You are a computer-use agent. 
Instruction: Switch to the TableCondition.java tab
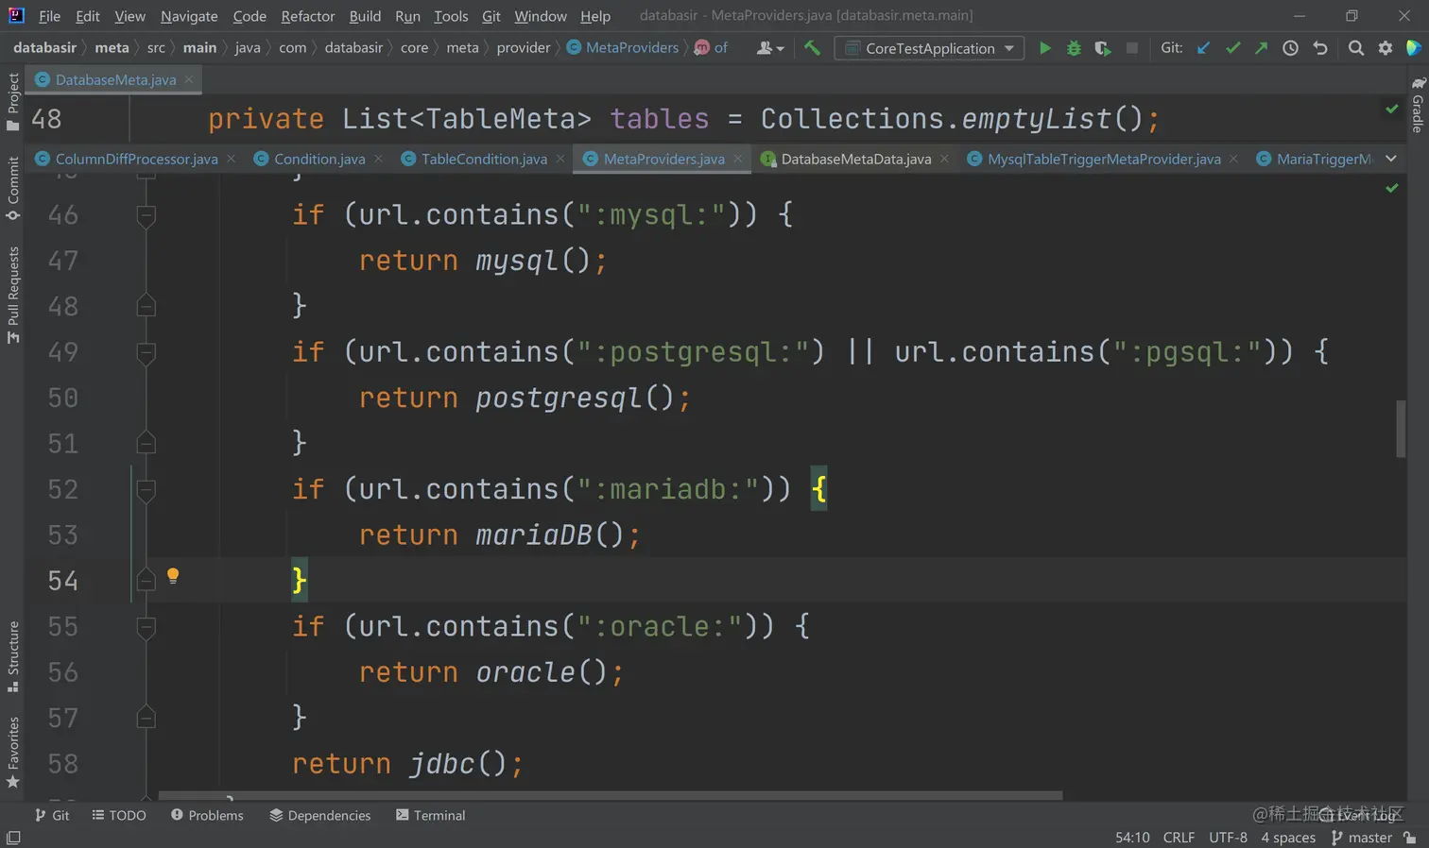484,159
